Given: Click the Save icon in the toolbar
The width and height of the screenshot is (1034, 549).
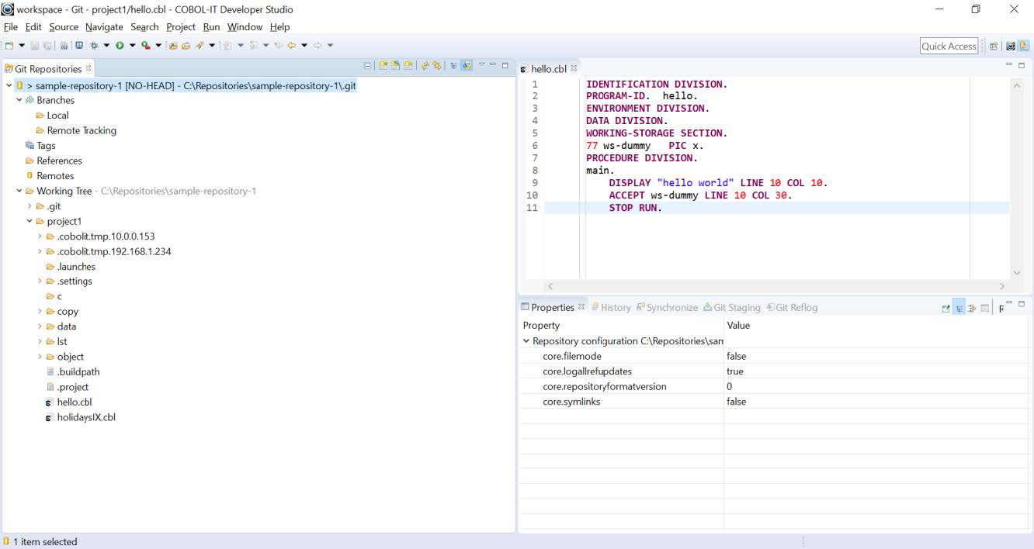Looking at the screenshot, I should 36,44.
